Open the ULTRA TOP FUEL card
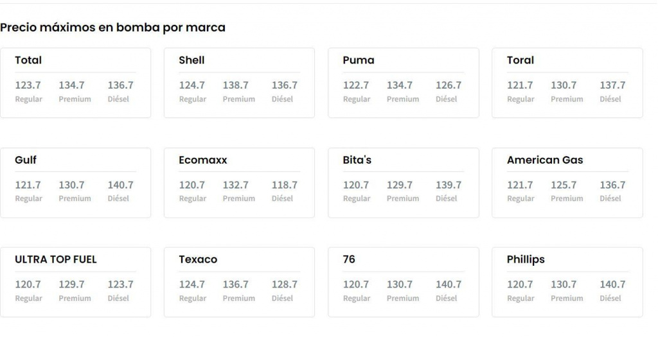 75,282
